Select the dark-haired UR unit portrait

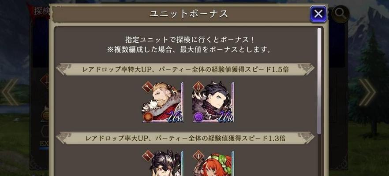pyautogui.click(x=213, y=103)
